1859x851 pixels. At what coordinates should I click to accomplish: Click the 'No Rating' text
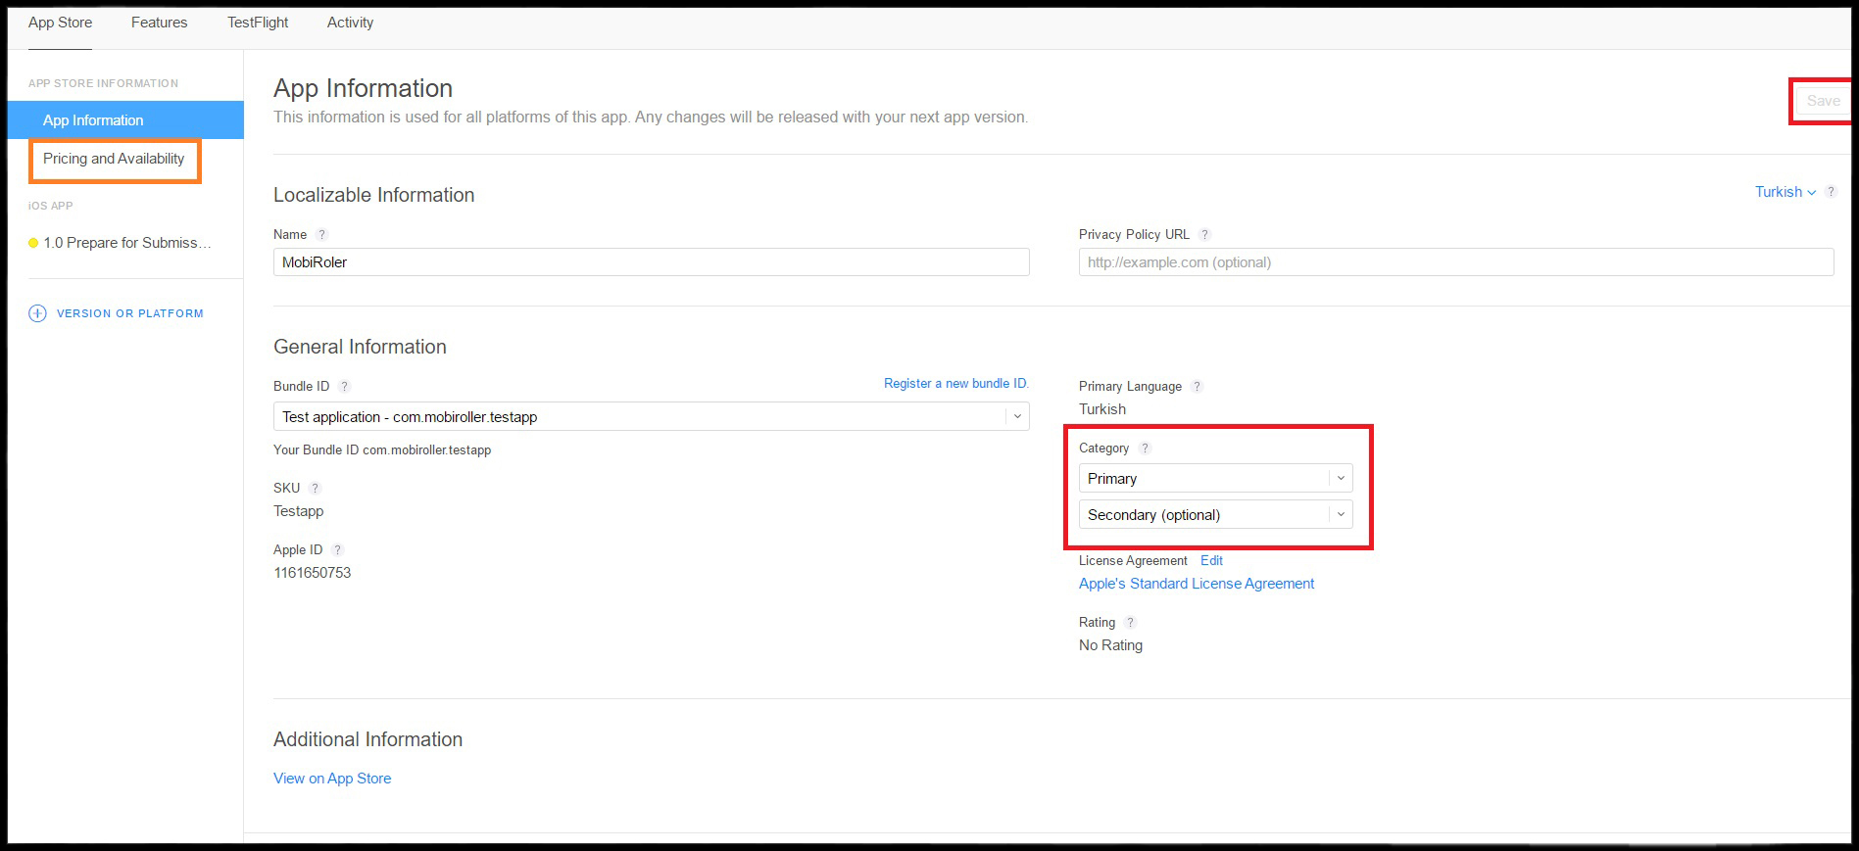point(1110,645)
